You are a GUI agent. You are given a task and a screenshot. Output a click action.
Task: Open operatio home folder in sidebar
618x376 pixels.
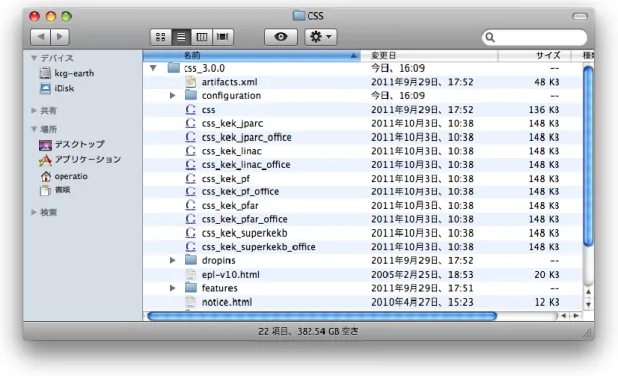tap(63, 176)
